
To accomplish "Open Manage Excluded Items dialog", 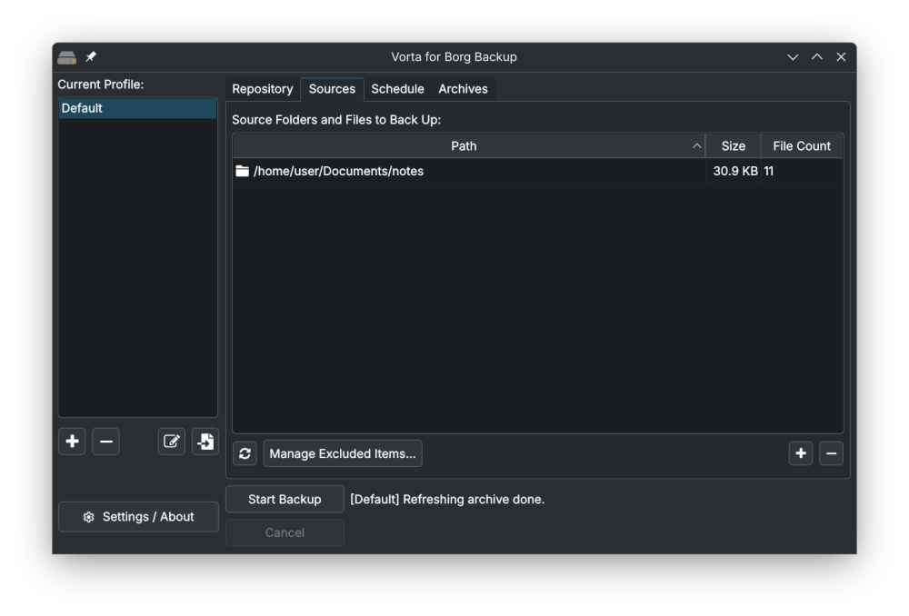I will (343, 453).
